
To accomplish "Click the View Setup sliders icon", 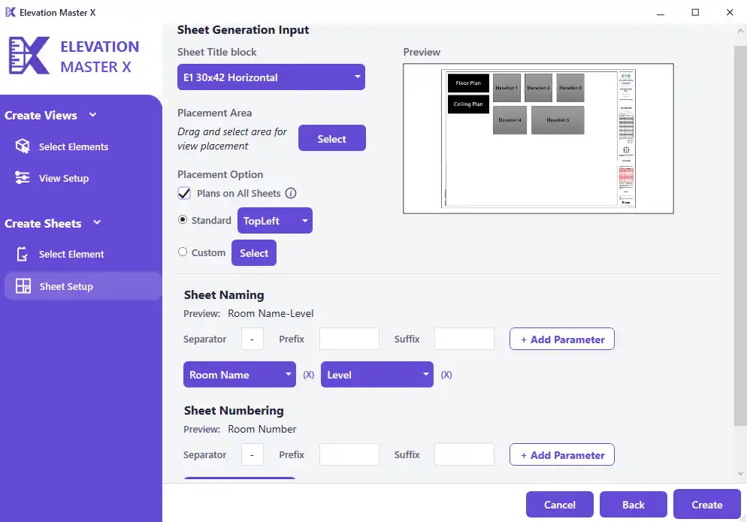I will (23, 178).
